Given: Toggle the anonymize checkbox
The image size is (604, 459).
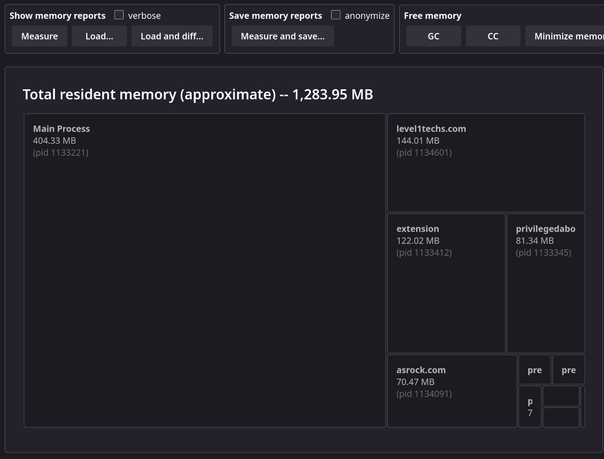Looking at the screenshot, I should point(336,15).
